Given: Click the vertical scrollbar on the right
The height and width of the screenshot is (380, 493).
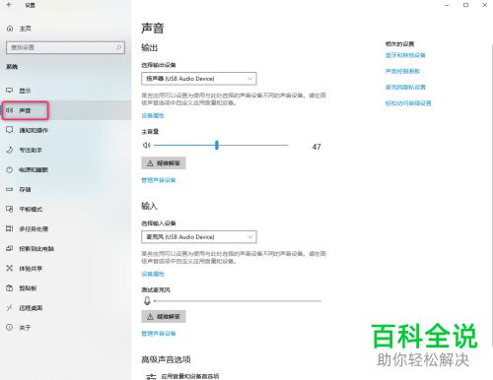Looking at the screenshot, I should click(x=492, y=195).
